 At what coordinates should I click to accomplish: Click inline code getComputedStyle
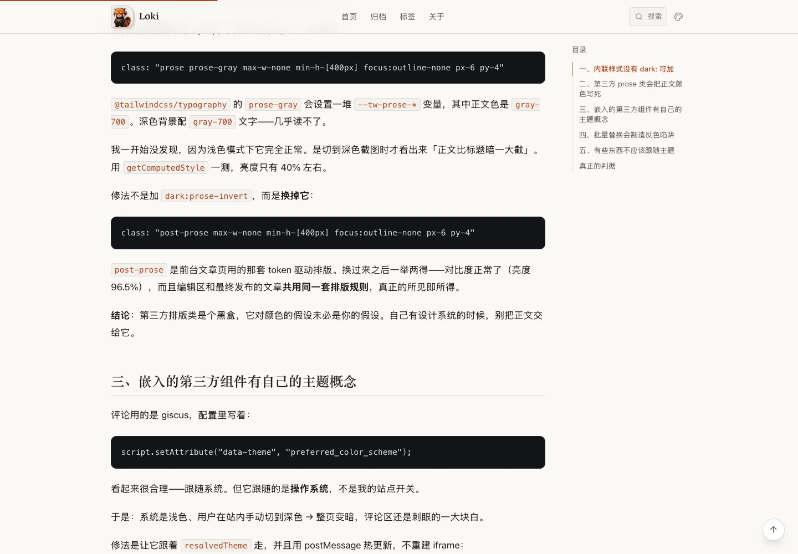(166, 168)
